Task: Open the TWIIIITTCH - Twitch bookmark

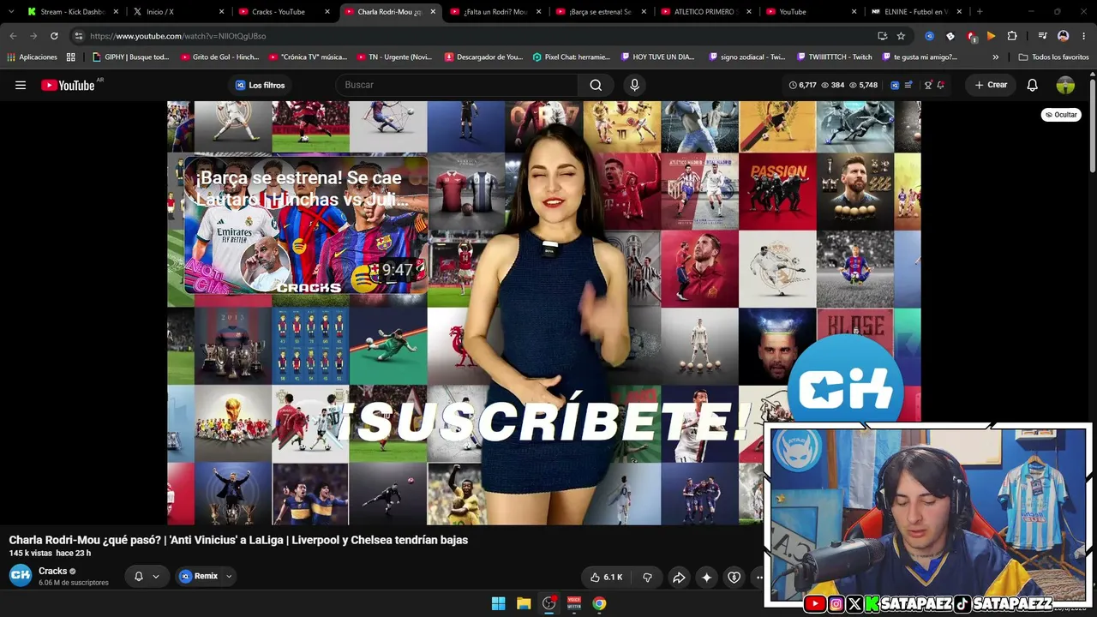Action: tap(833, 57)
